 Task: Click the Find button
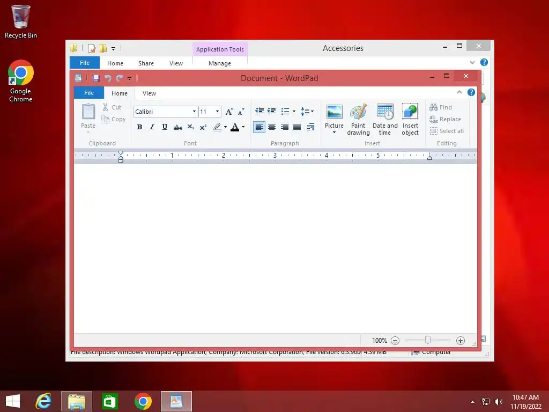pyautogui.click(x=441, y=107)
